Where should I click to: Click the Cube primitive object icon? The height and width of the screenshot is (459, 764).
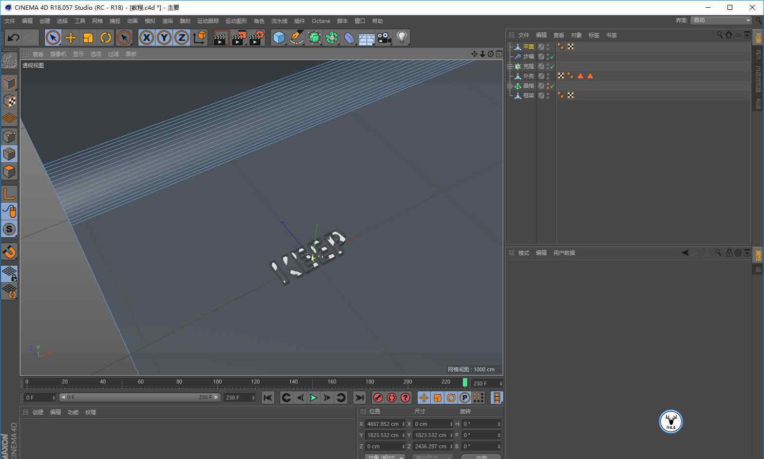pyautogui.click(x=279, y=38)
